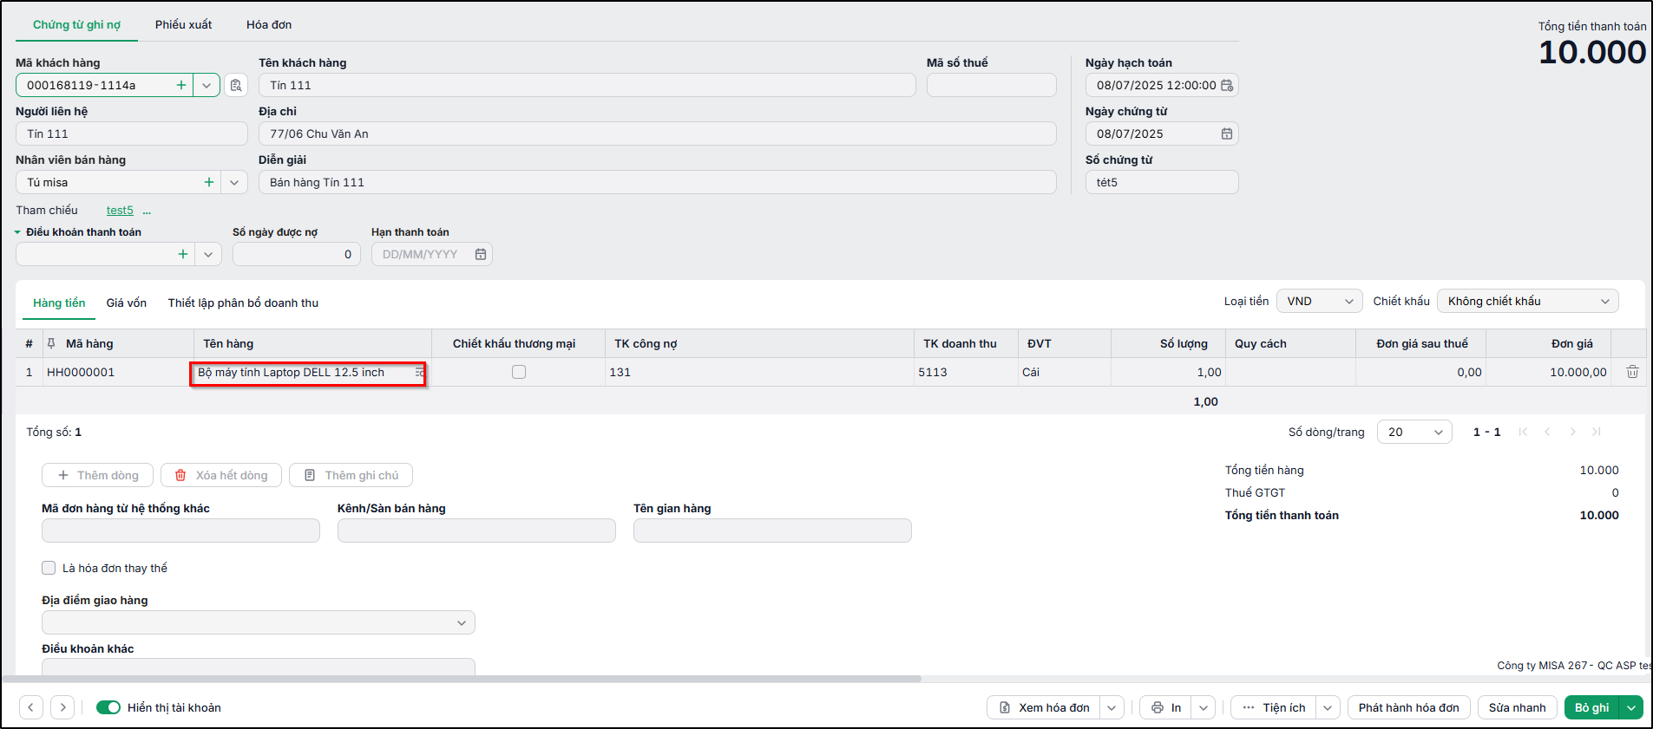1653x729 pixels.
Task: Open Thiết lập phân bổ doanh thu tab
Action: coord(243,303)
